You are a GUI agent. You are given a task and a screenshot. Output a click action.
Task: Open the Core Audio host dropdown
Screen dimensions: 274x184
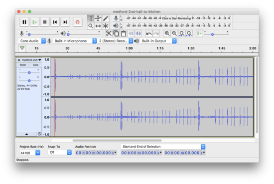pyautogui.click(x=32, y=41)
